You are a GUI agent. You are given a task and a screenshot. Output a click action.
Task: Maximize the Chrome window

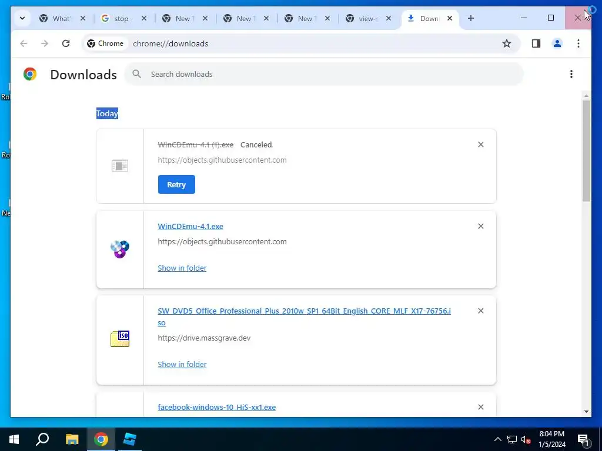click(550, 18)
